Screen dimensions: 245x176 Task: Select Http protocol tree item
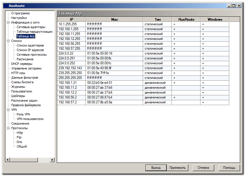coord(20,133)
